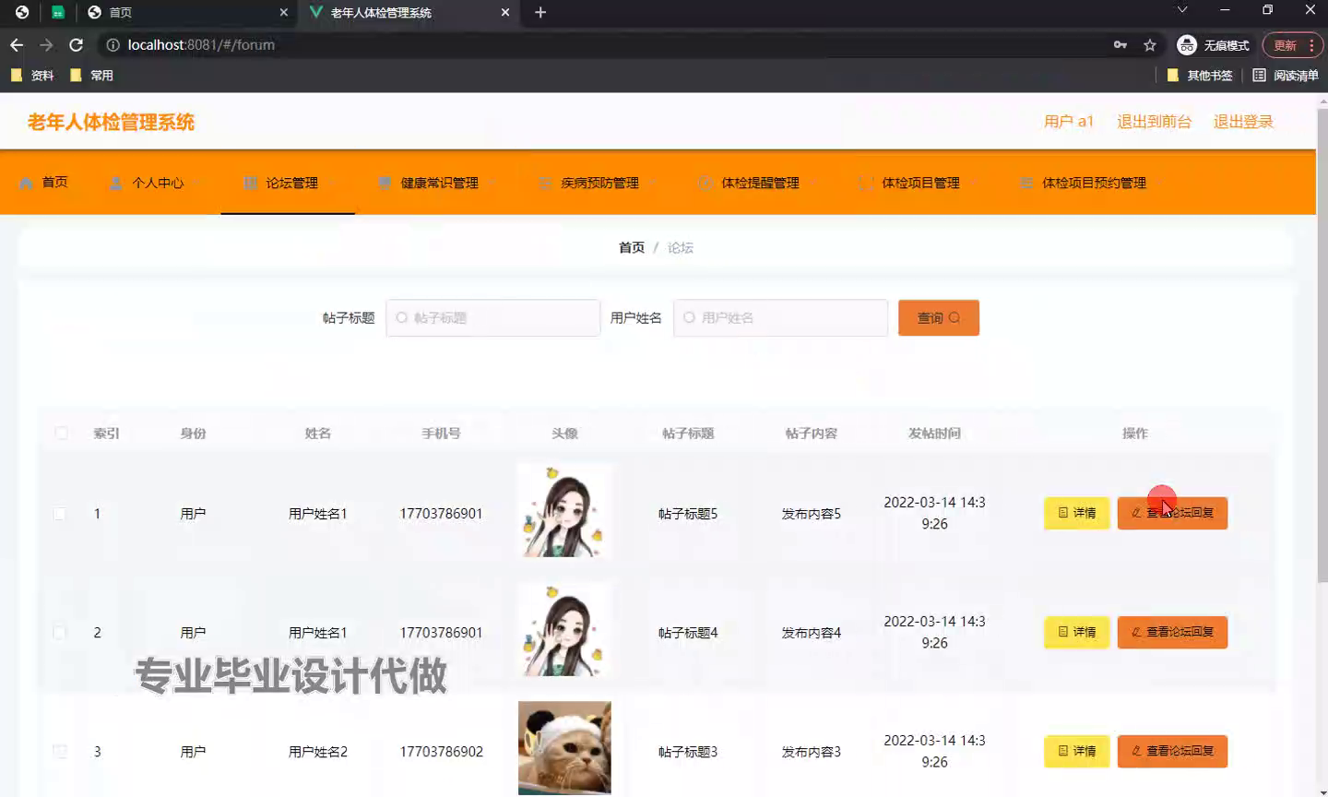Open the first pinned globe tab
Viewport: 1328px width, 797px height.
(22, 12)
